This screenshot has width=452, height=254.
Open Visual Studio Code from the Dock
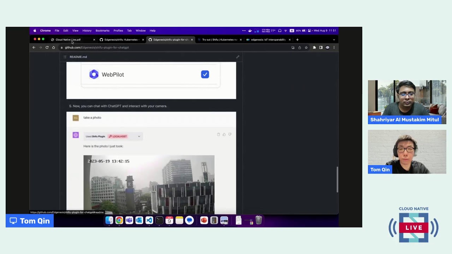click(x=149, y=220)
